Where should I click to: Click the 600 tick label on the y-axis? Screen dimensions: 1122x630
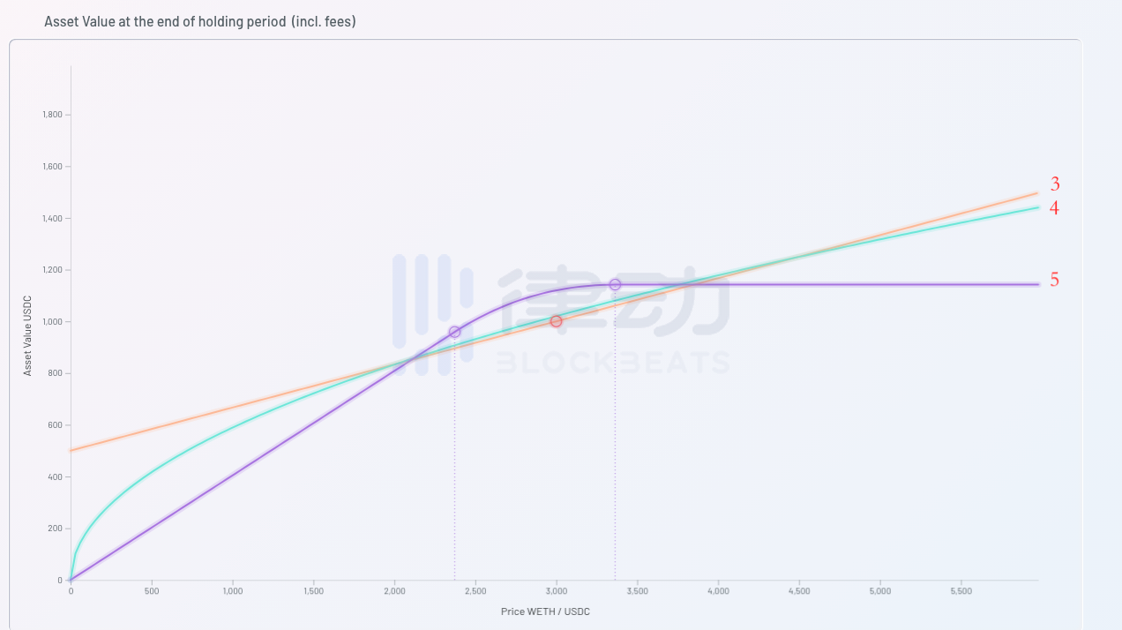pyautogui.click(x=55, y=425)
